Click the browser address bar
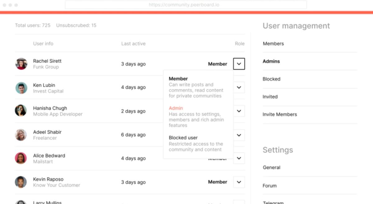 coord(186,5)
